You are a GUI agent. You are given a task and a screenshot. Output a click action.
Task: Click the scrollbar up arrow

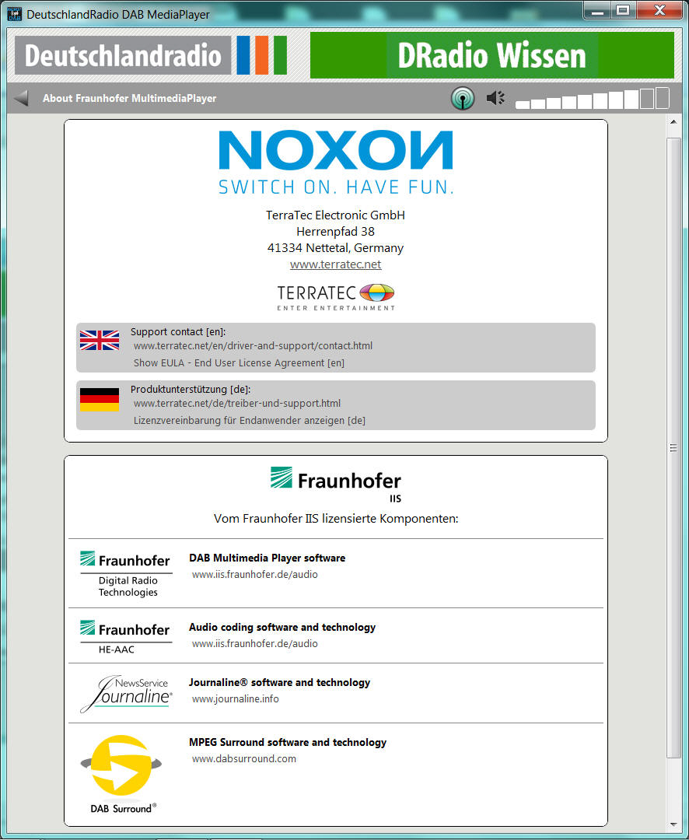pyautogui.click(x=673, y=122)
